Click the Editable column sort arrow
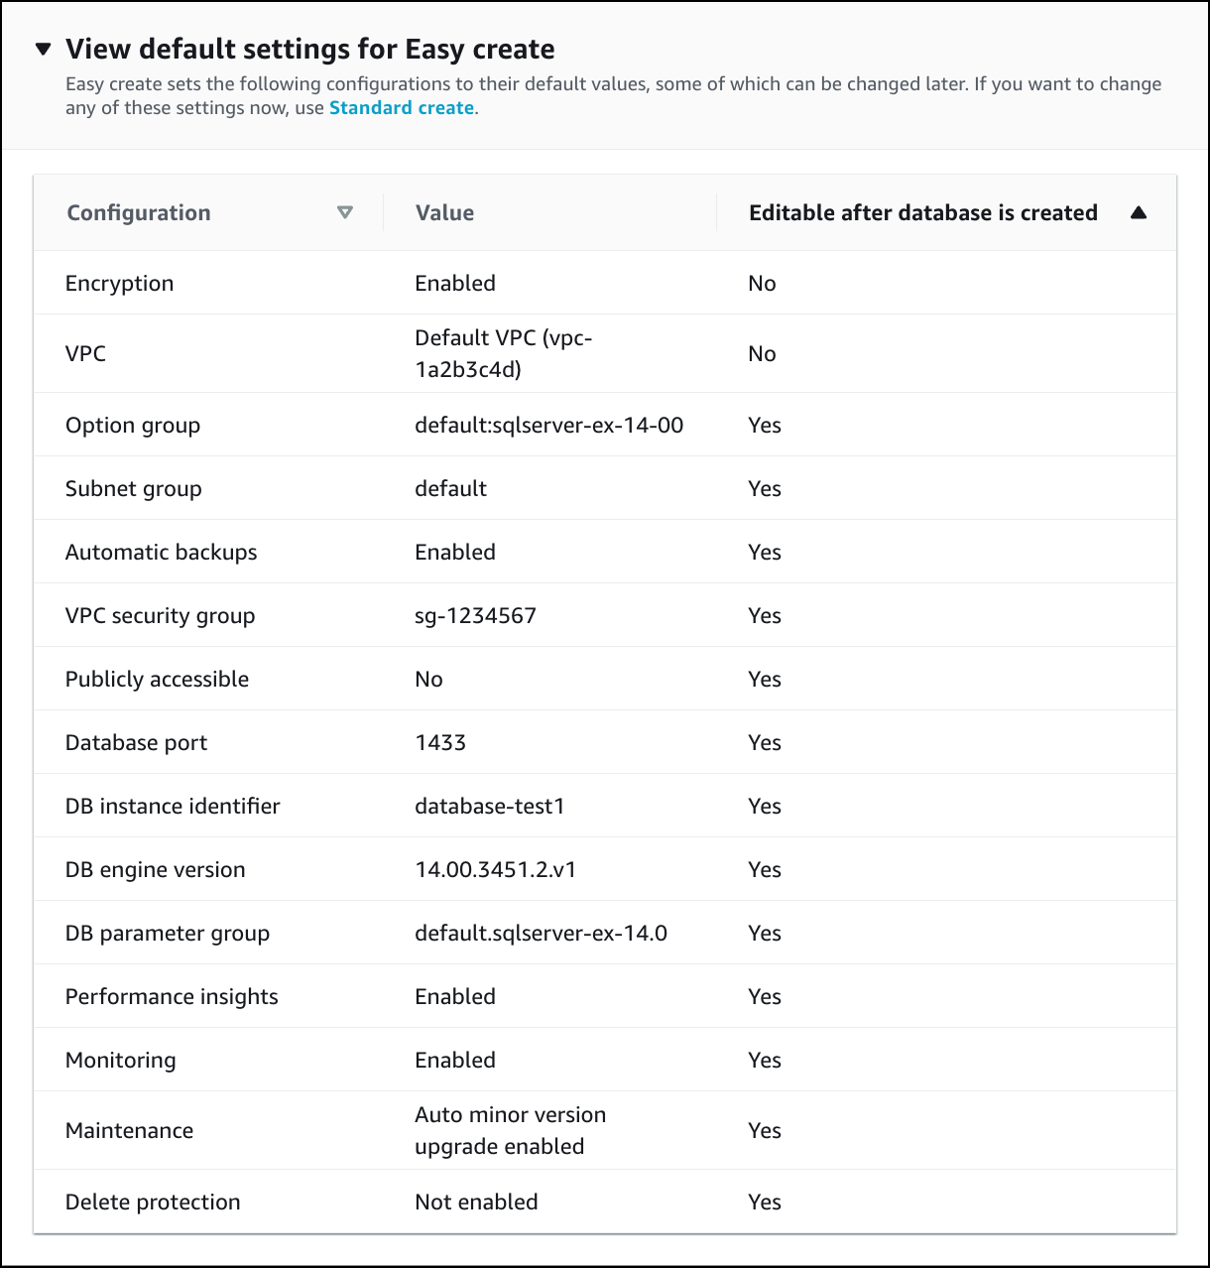The image size is (1210, 1268). point(1139,211)
